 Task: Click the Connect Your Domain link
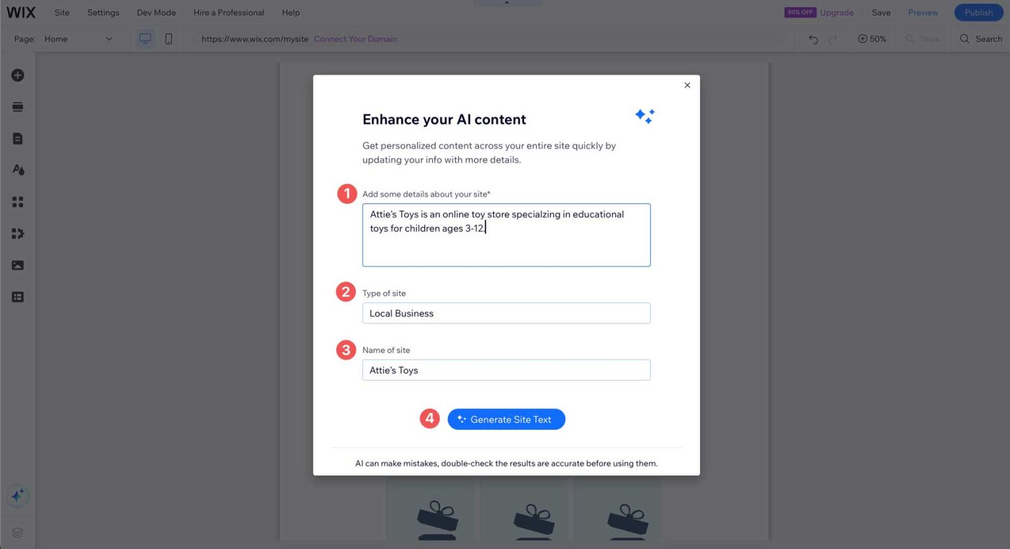click(355, 39)
